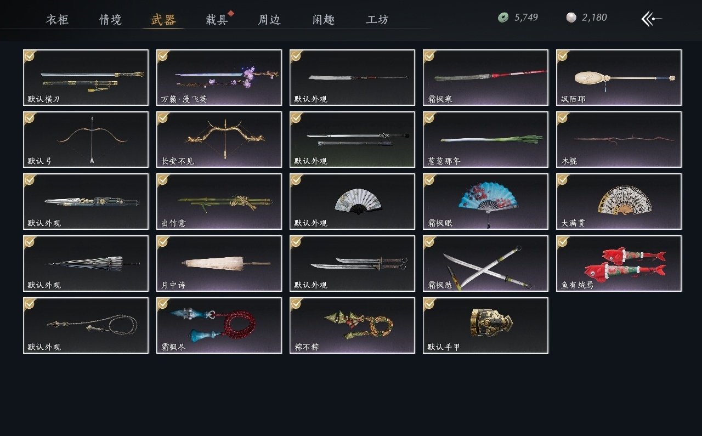
Task: Select the 默认手甲 gauntlet item
Action: pyautogui.click(x=485, y=325)
